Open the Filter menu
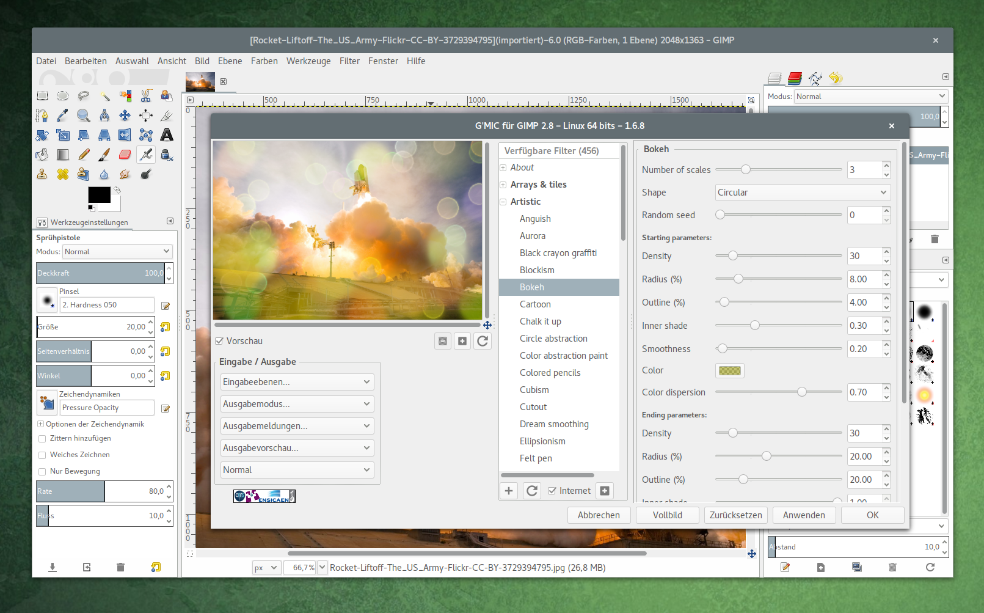This screenshot has height=613, width=984. click(x=349, y=61)
